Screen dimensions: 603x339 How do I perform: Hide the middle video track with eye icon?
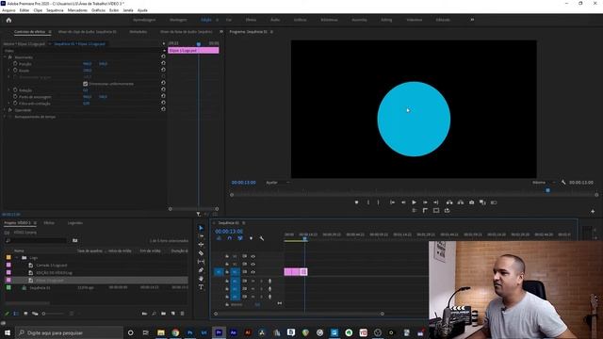253,264
